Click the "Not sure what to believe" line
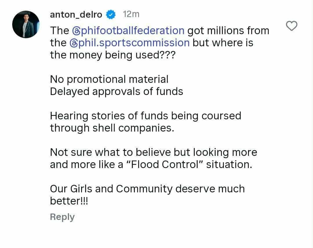The width and height of the screenshot is (313, 248). (153, 152)
